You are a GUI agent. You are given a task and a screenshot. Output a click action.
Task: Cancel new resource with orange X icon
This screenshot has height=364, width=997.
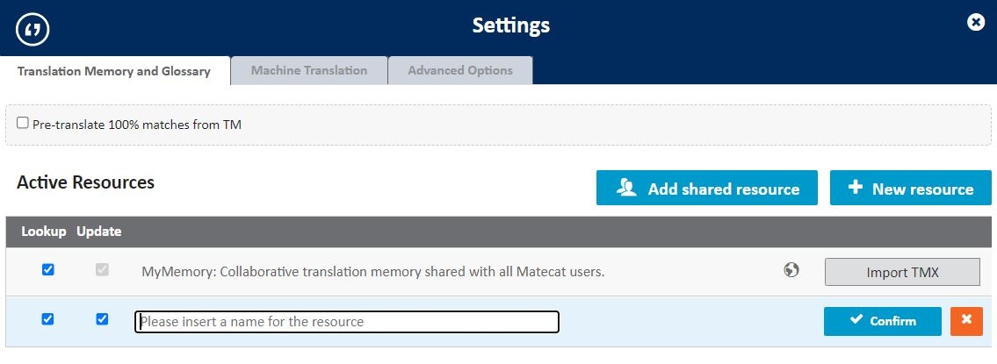(x=966, y=321)
